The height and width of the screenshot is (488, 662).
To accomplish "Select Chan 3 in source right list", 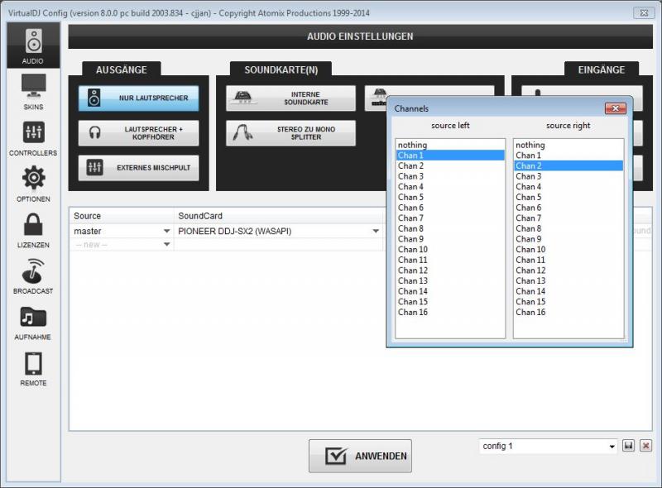I will [568, 176].
